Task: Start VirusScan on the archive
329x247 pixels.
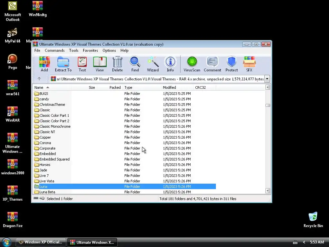Action: tap(192, 64)
